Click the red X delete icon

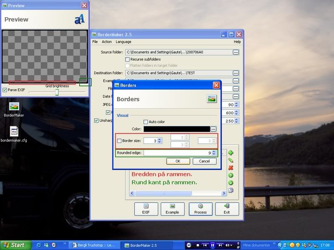(x=231, y=168)
